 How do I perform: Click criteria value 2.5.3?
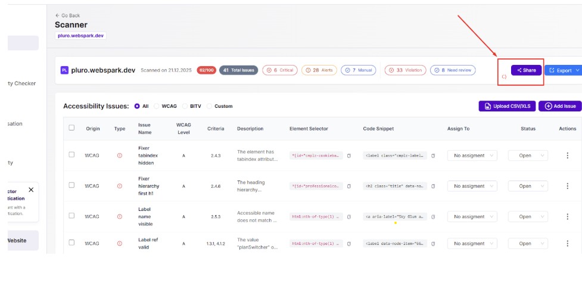tap(216, 216)
